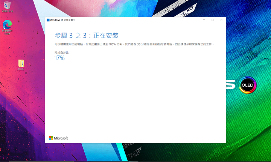This screenshot has height=162, width=271.
Task: Click the OLED badge on the wallpaper
Action: (x=248, y=85)
